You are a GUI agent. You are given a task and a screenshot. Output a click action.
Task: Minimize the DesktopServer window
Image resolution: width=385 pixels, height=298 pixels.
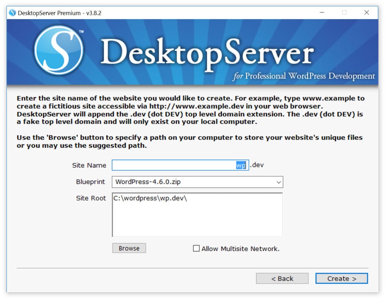click(322, 12)
